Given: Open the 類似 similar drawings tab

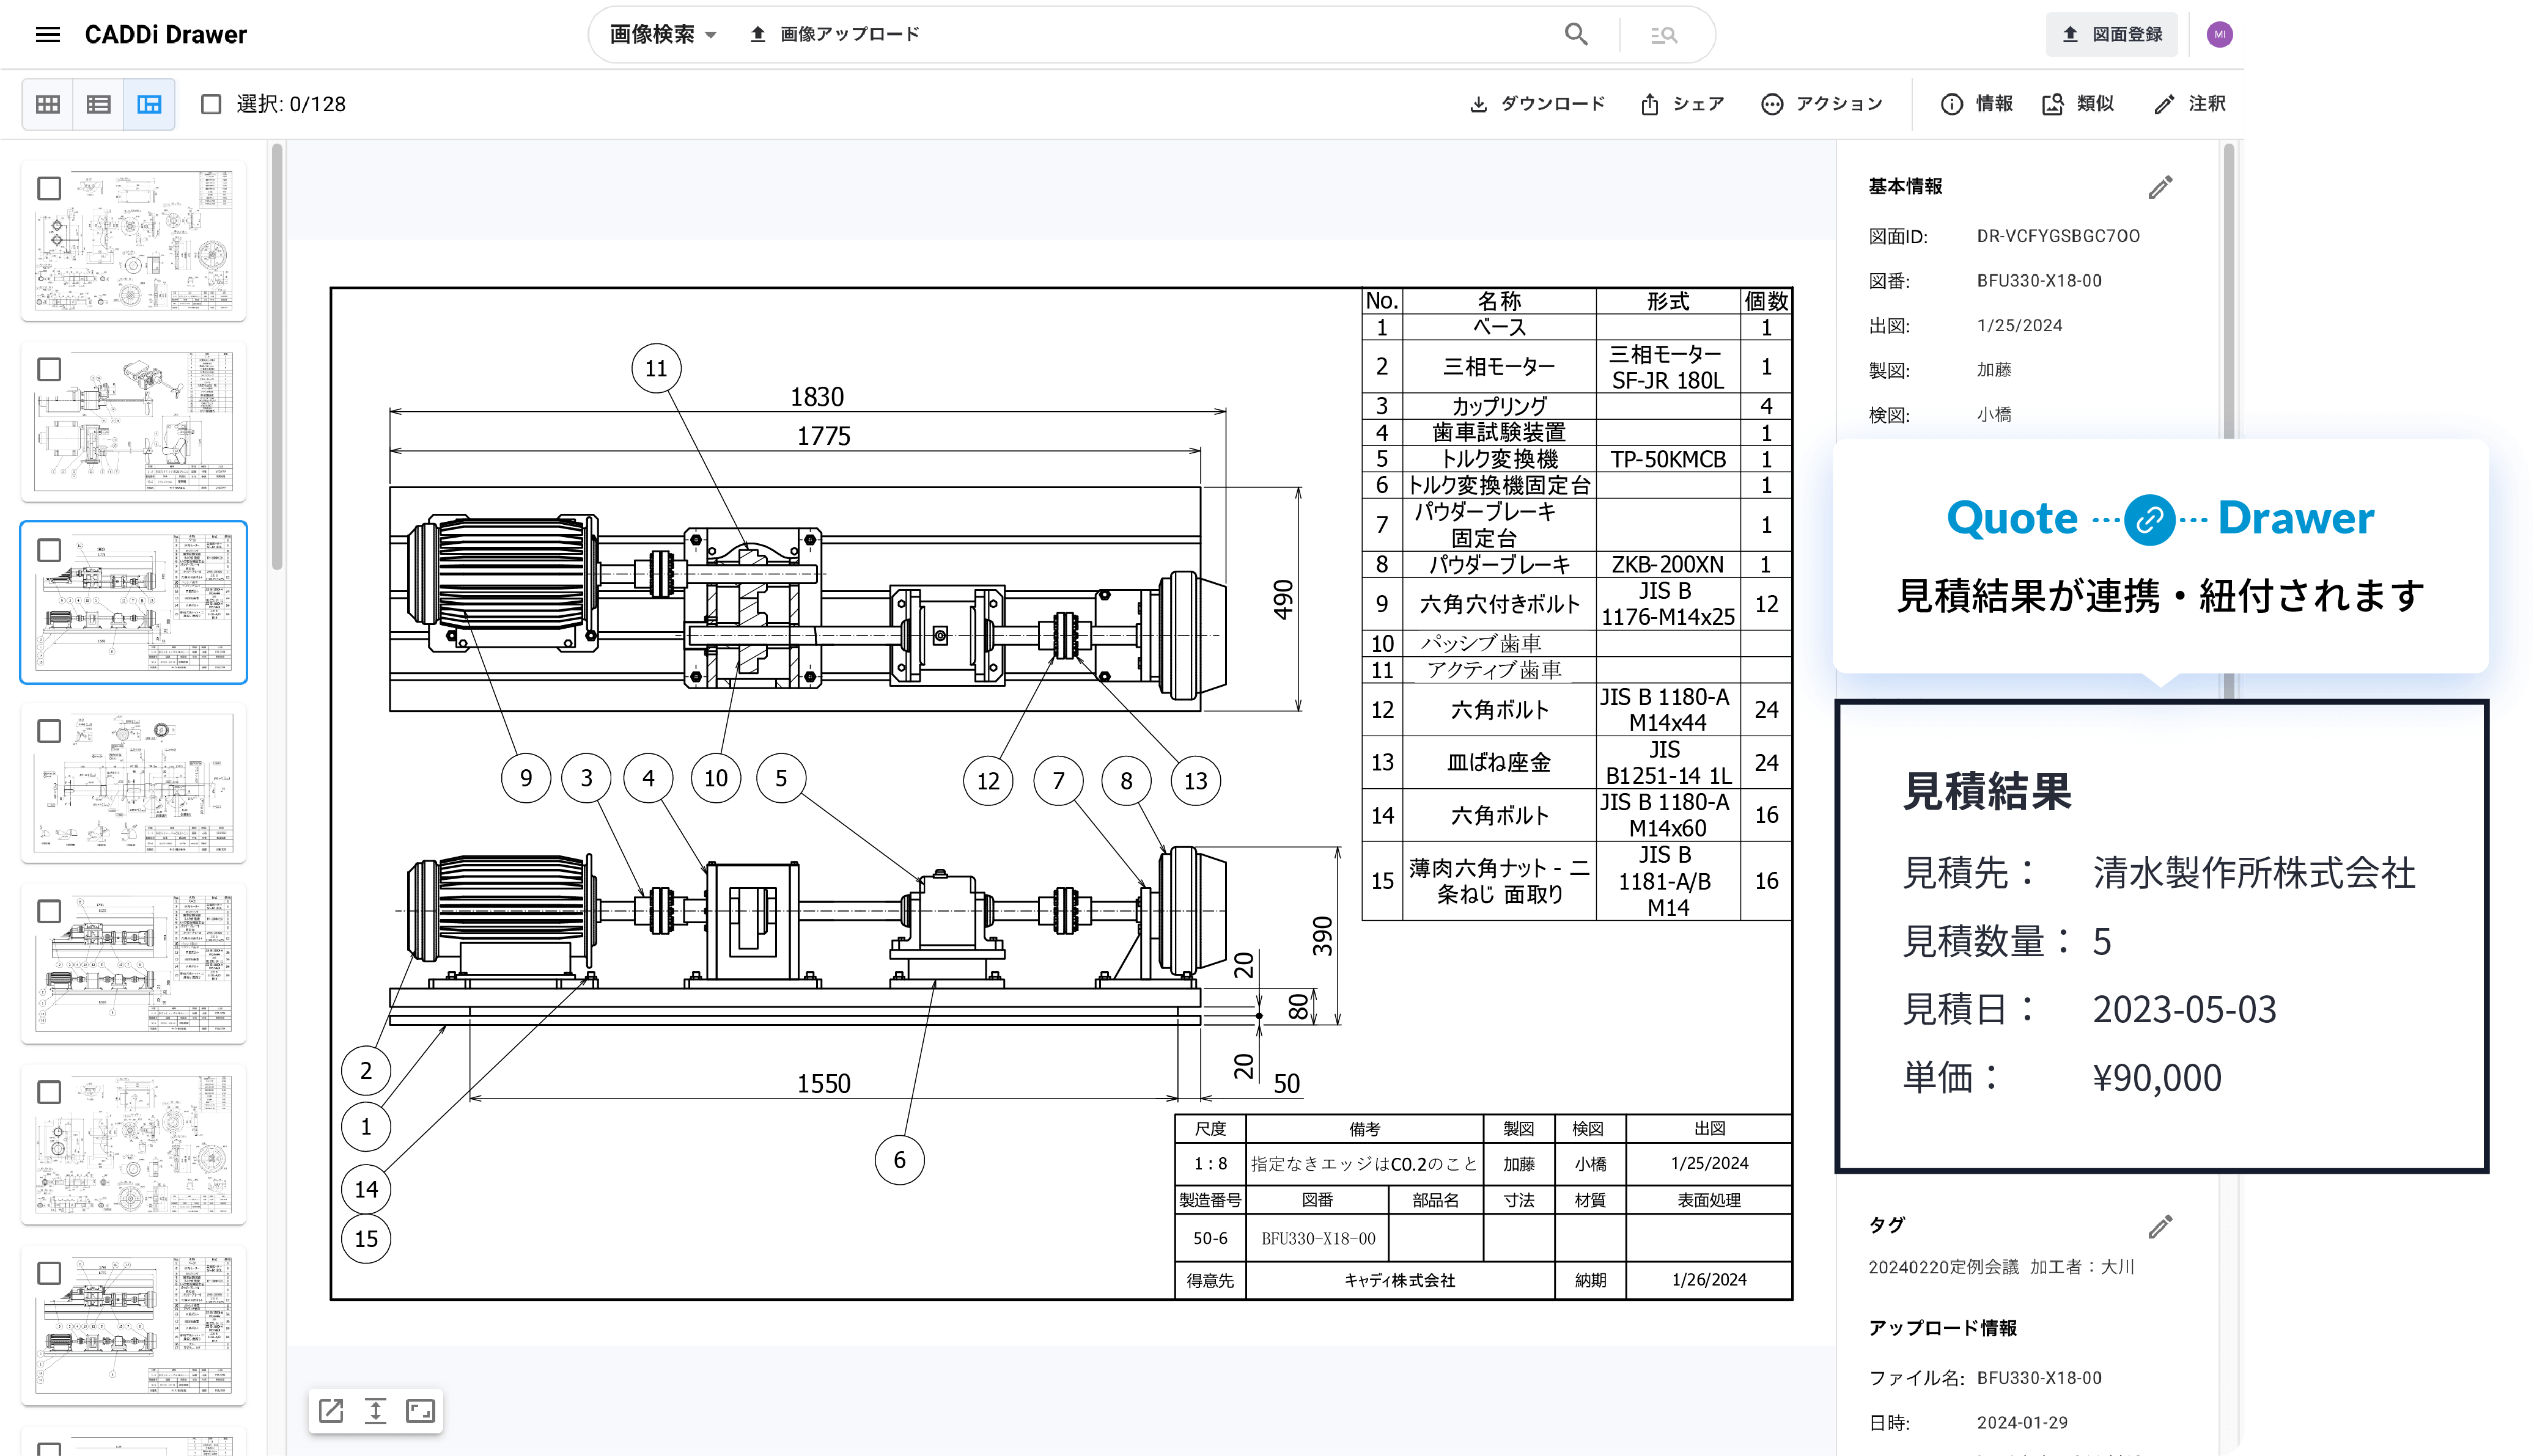Looking at the screenshot, I should coord(2079,104).
